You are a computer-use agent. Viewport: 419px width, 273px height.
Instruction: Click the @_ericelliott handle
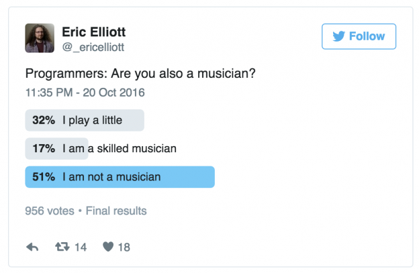click(x=93, y=47)
